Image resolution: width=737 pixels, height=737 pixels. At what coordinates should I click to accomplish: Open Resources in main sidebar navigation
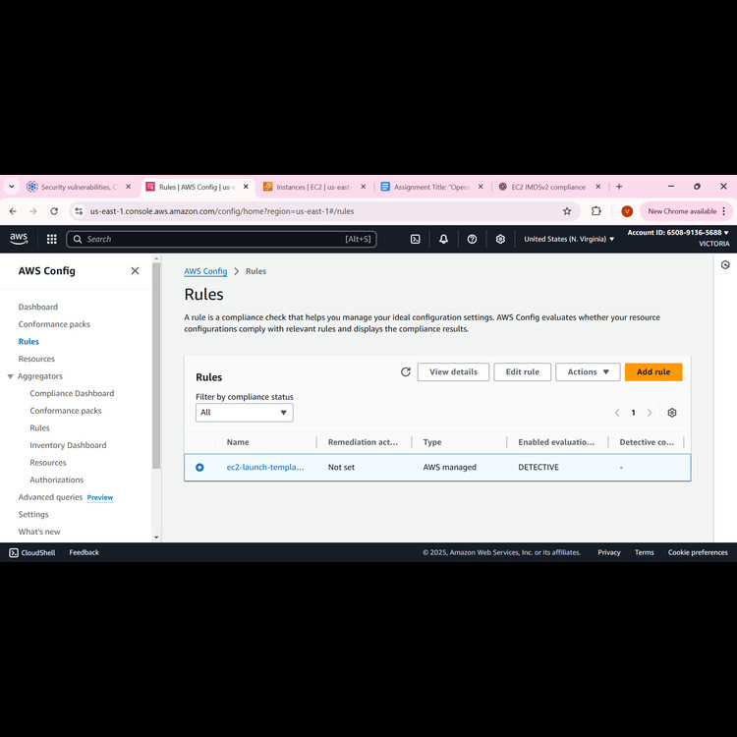click(36, 359)
